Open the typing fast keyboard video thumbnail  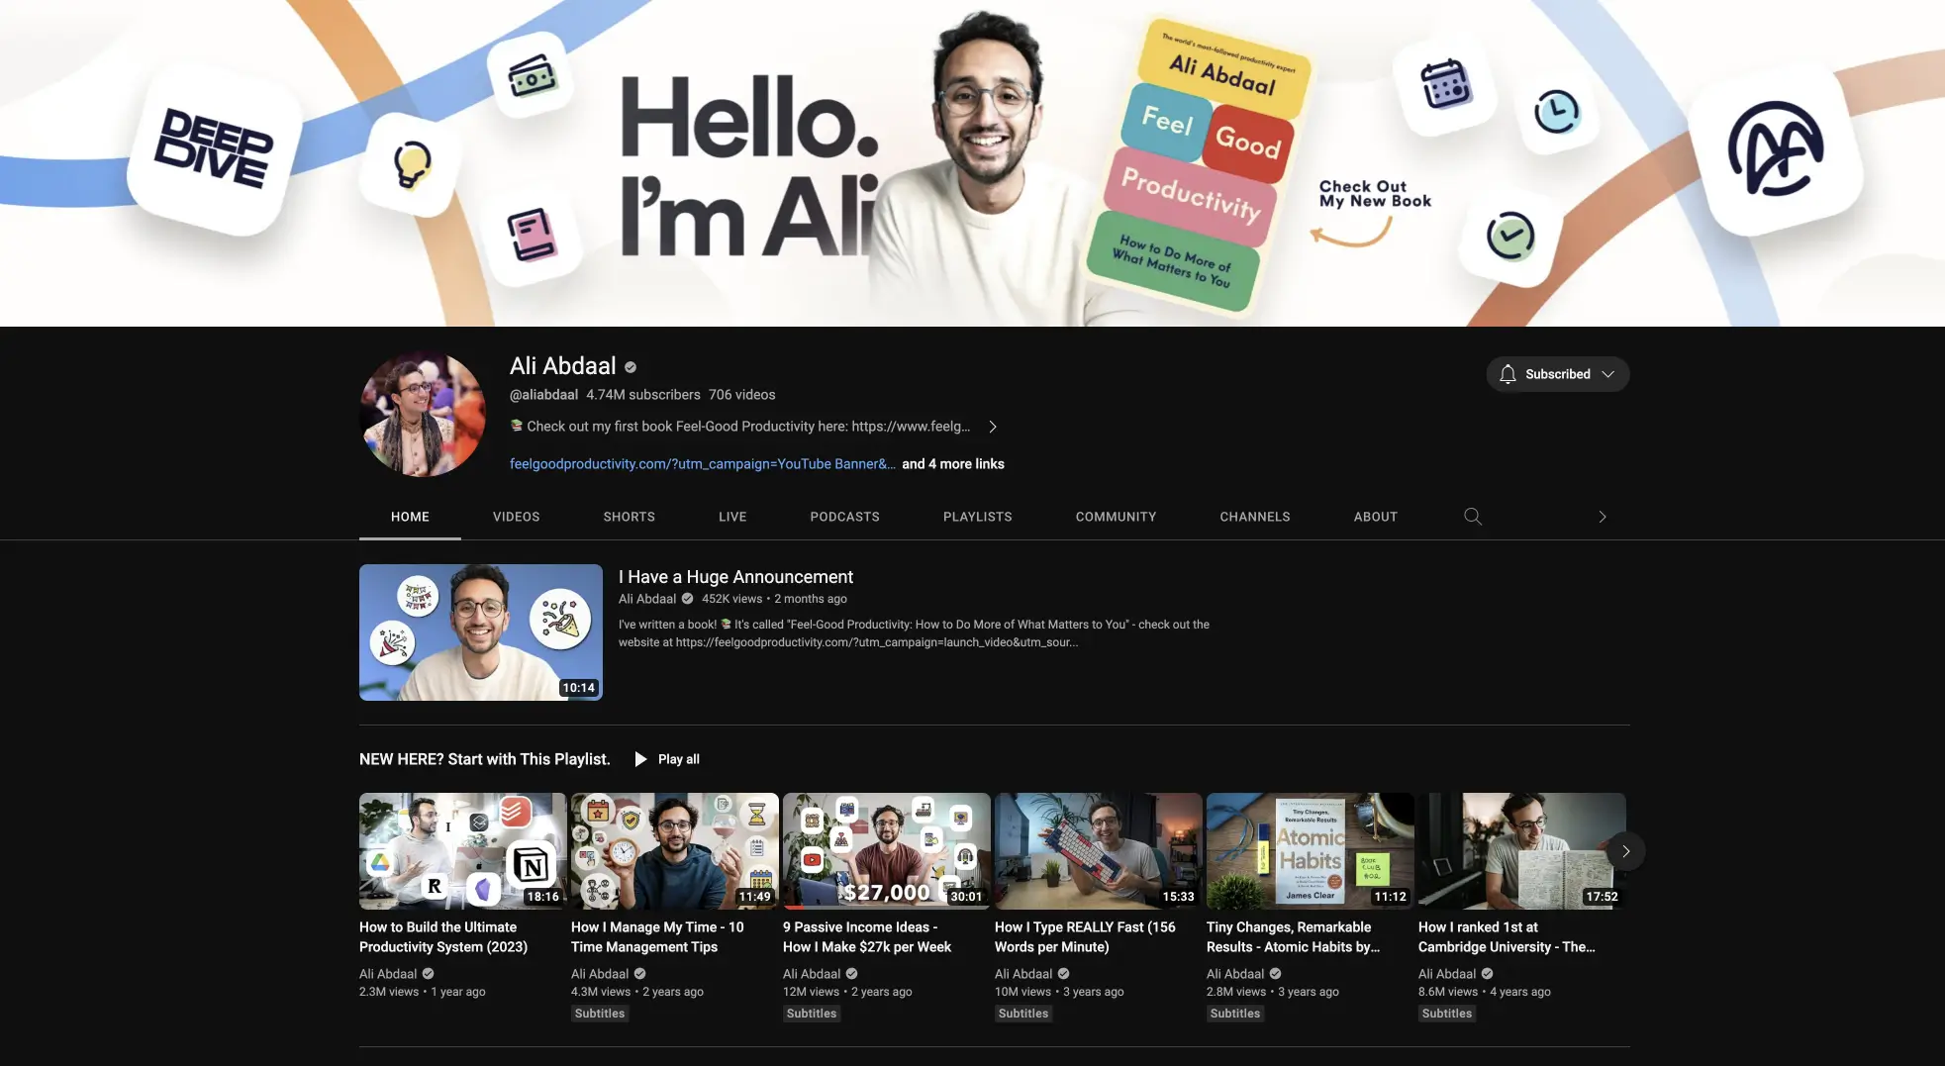(1098, 851)
